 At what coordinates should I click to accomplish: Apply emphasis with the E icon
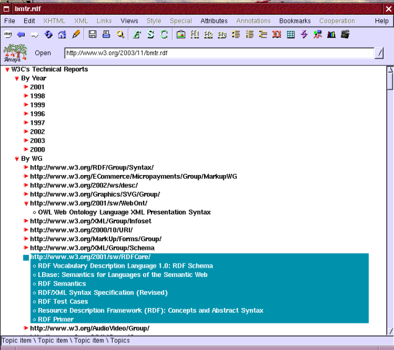[137, 35]
